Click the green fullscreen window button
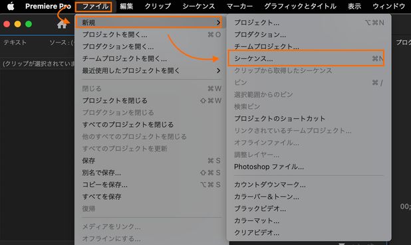Image resolution: width=411 pixels, height=245 pixels. (29, 24)
